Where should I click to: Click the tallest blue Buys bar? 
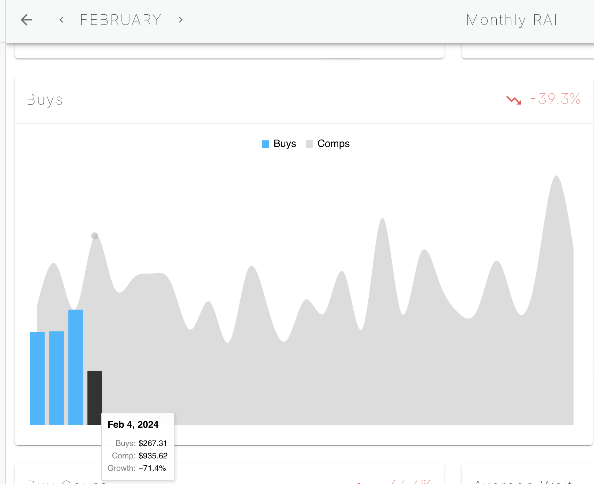76,367
